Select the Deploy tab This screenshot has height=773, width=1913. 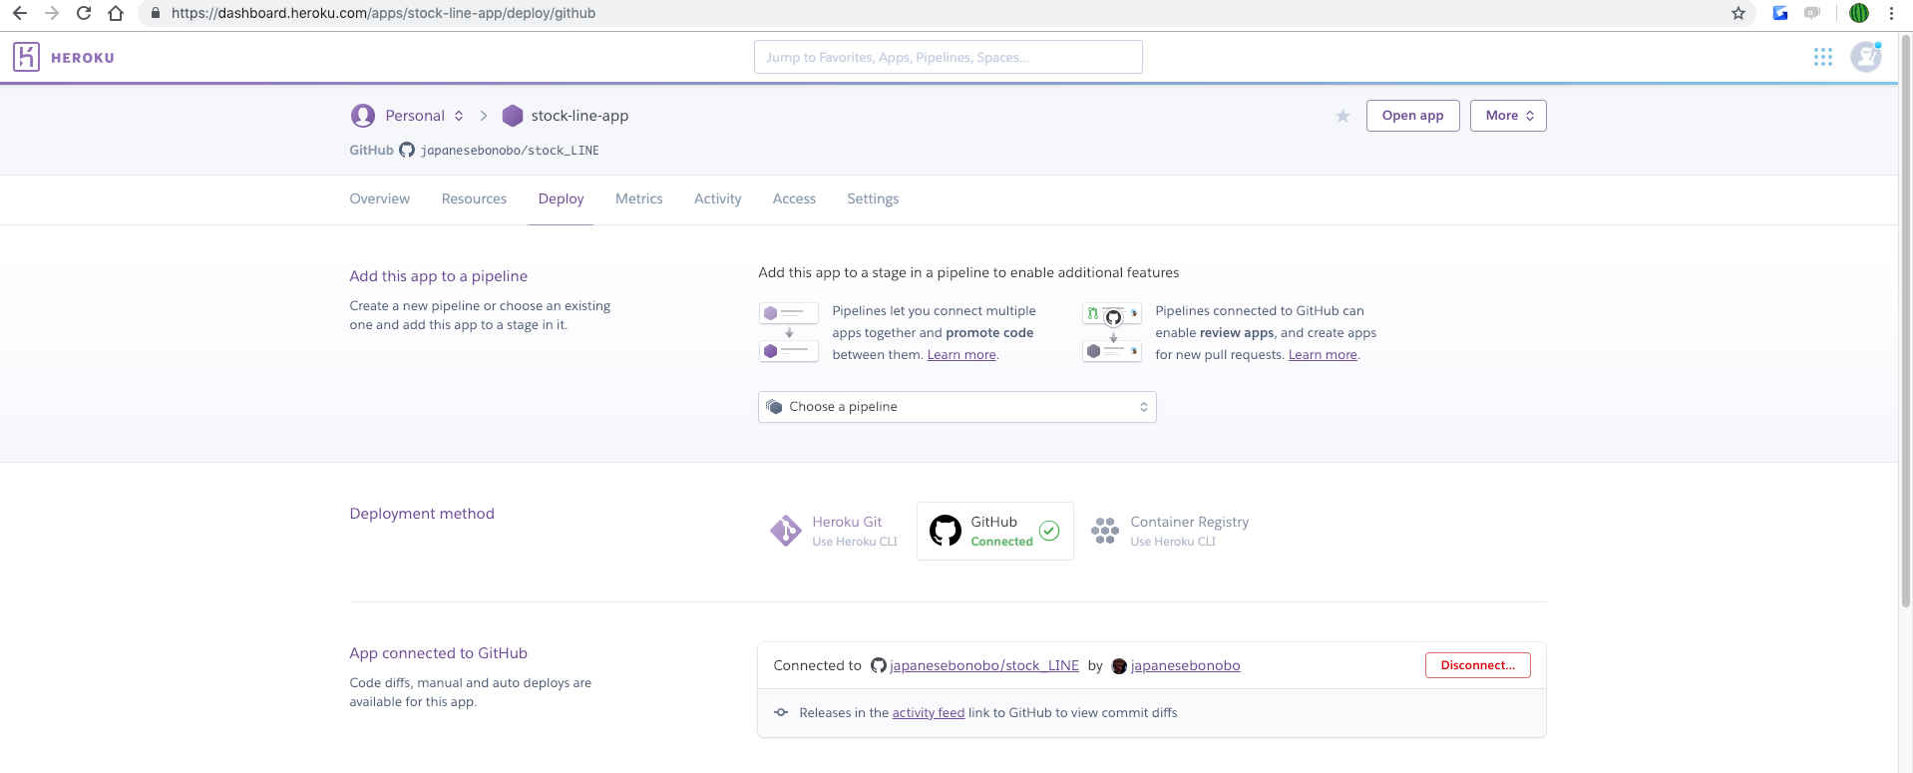pyautogui.click(x=561, y=198)
